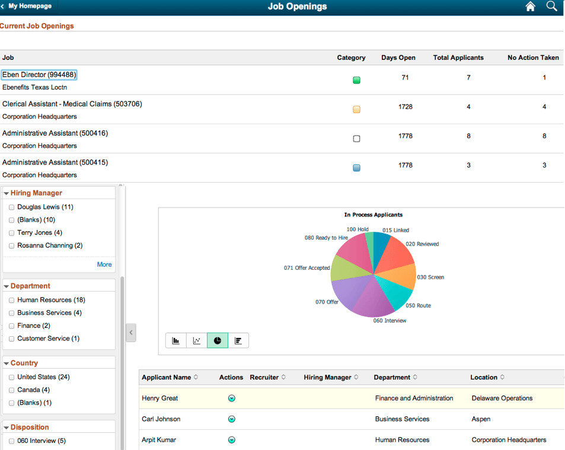The width and height of the screenshot is (565, 450).
Task: Open the Actions menu for Henry Great
Action: point(231,398)
